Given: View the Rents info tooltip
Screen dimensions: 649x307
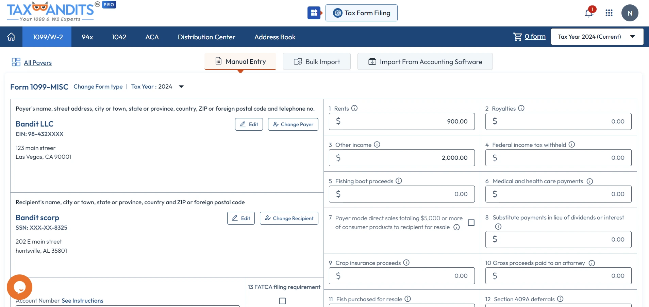Looking at the screenshot, I should tap(354, 108).
